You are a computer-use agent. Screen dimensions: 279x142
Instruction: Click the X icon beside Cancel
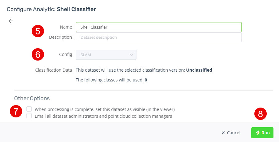click(x=223, y=133)
